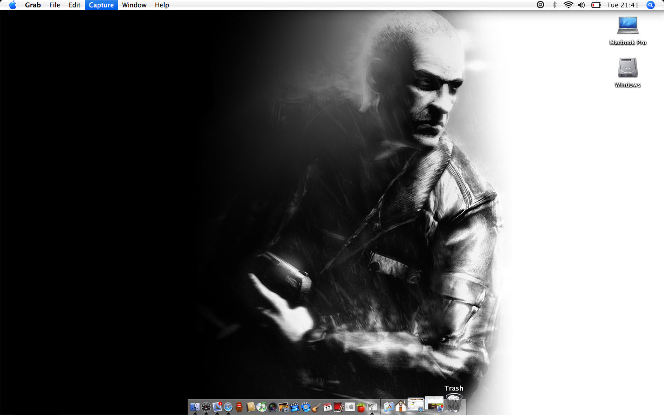This screenshot has height=415, width=664.
Task: Open the Home folder in dock
Action: click(x=400, y=406)
